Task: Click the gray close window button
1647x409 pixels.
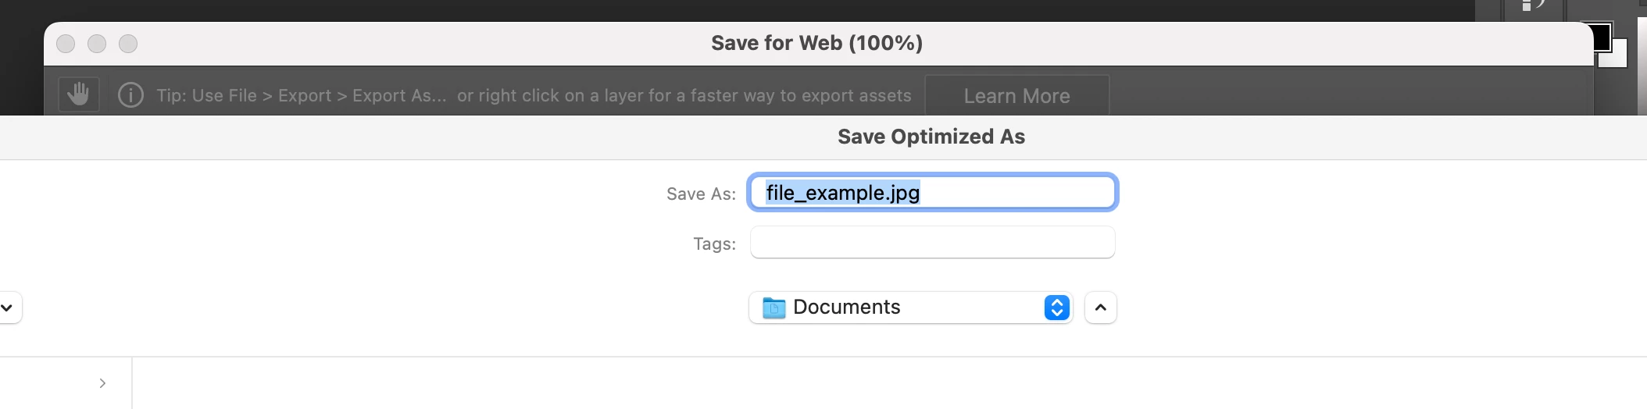Action: tap(66, 44)
